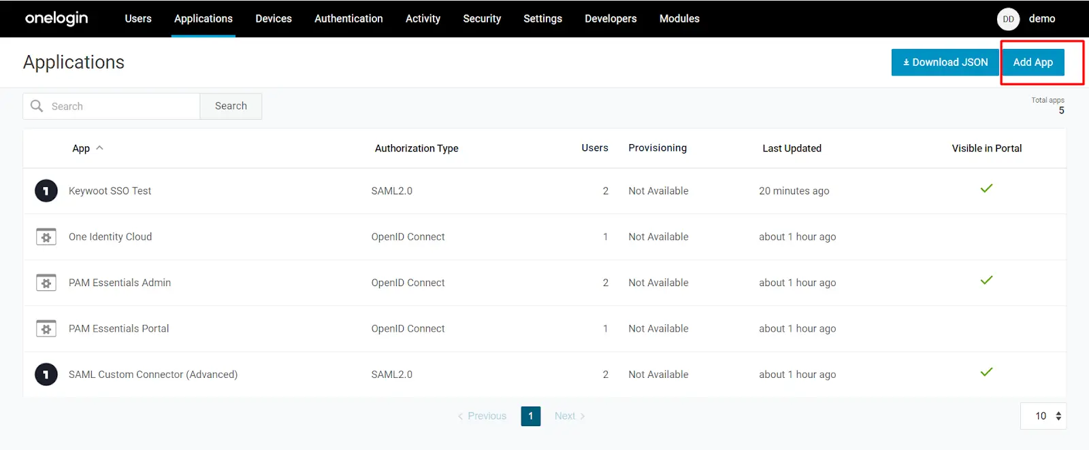Click portal-visible checkmark for PAM Essentials Admin
1089x450 pixels.
coord(986,280)
